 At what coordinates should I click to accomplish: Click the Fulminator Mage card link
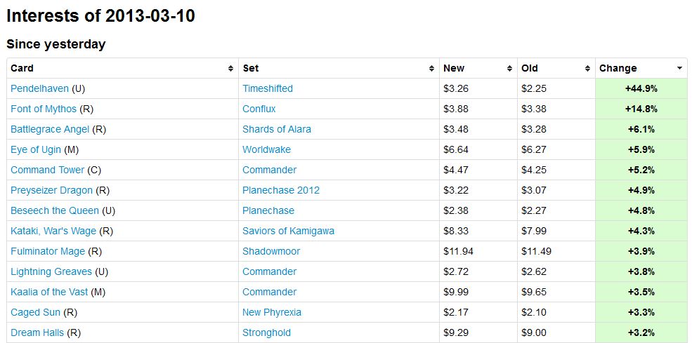pyautogui.click(x=48, y=251)
